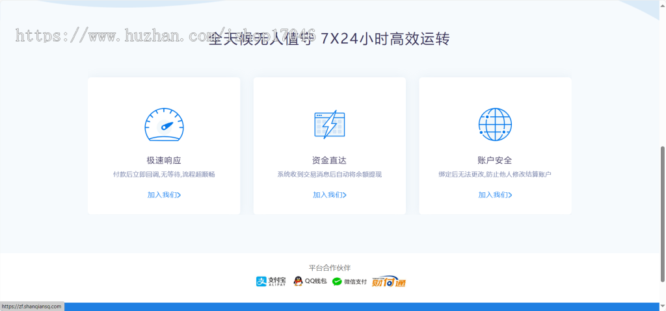Click the globe icon above 账户安全
This screenshot has width=666, height=311.
click(x=495, y=125)
